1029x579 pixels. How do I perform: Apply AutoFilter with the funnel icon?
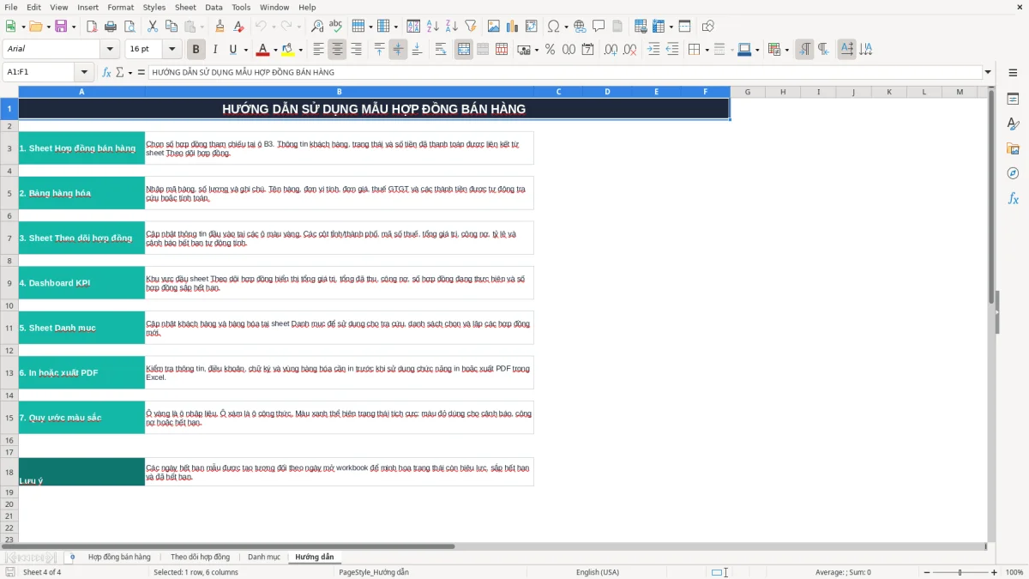point(471,27)
